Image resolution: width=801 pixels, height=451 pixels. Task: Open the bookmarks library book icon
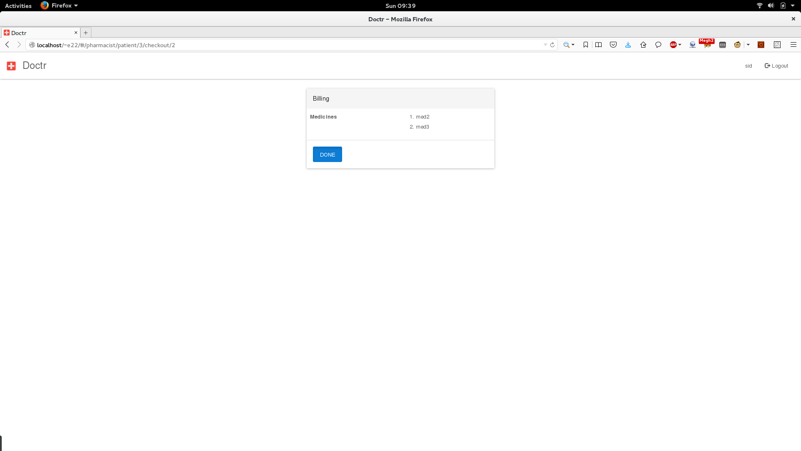598,45
